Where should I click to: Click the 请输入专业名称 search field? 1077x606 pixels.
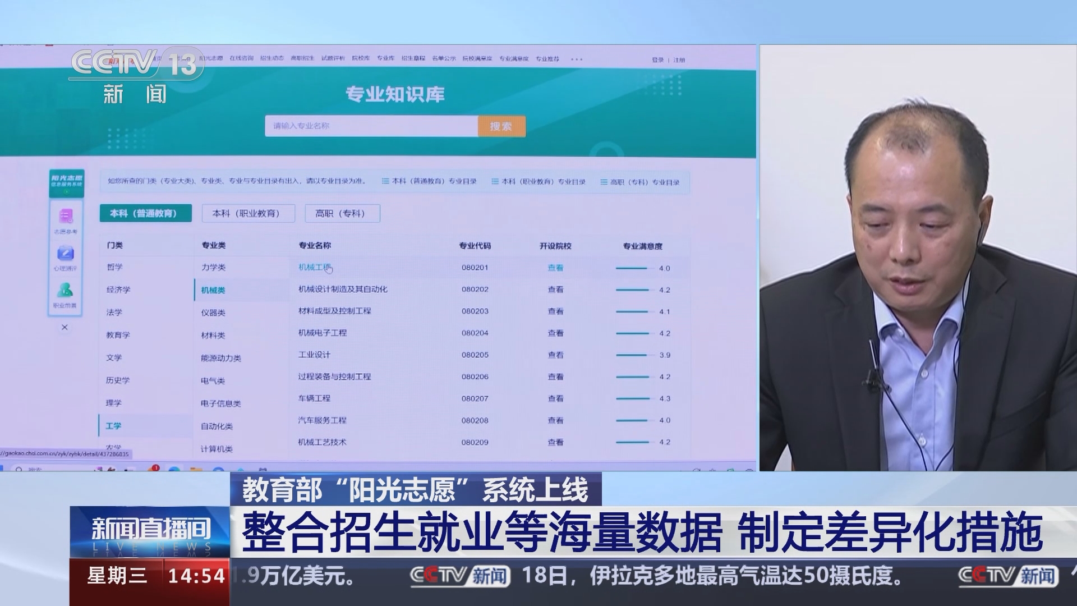point(370,126)
